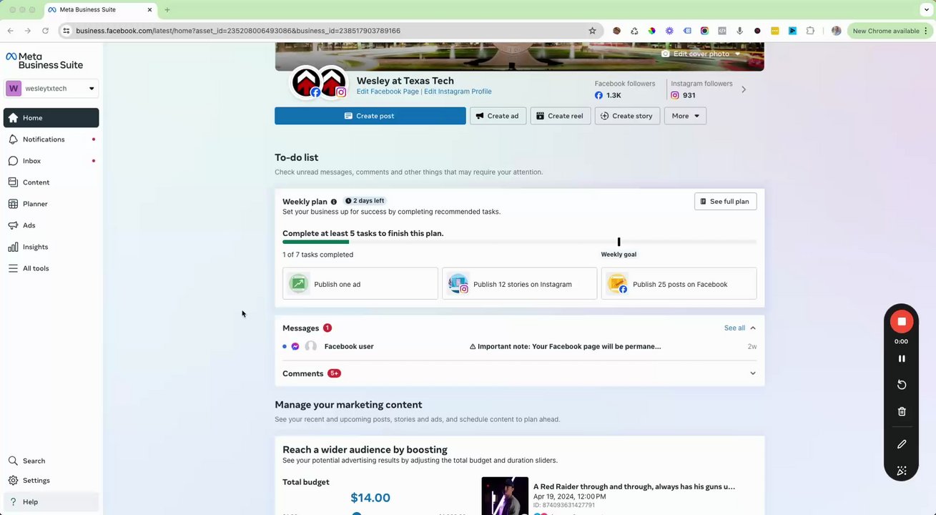Screen dimensions: 936x515
Task: Click See all messages link
Action: (x=734, y=328)
